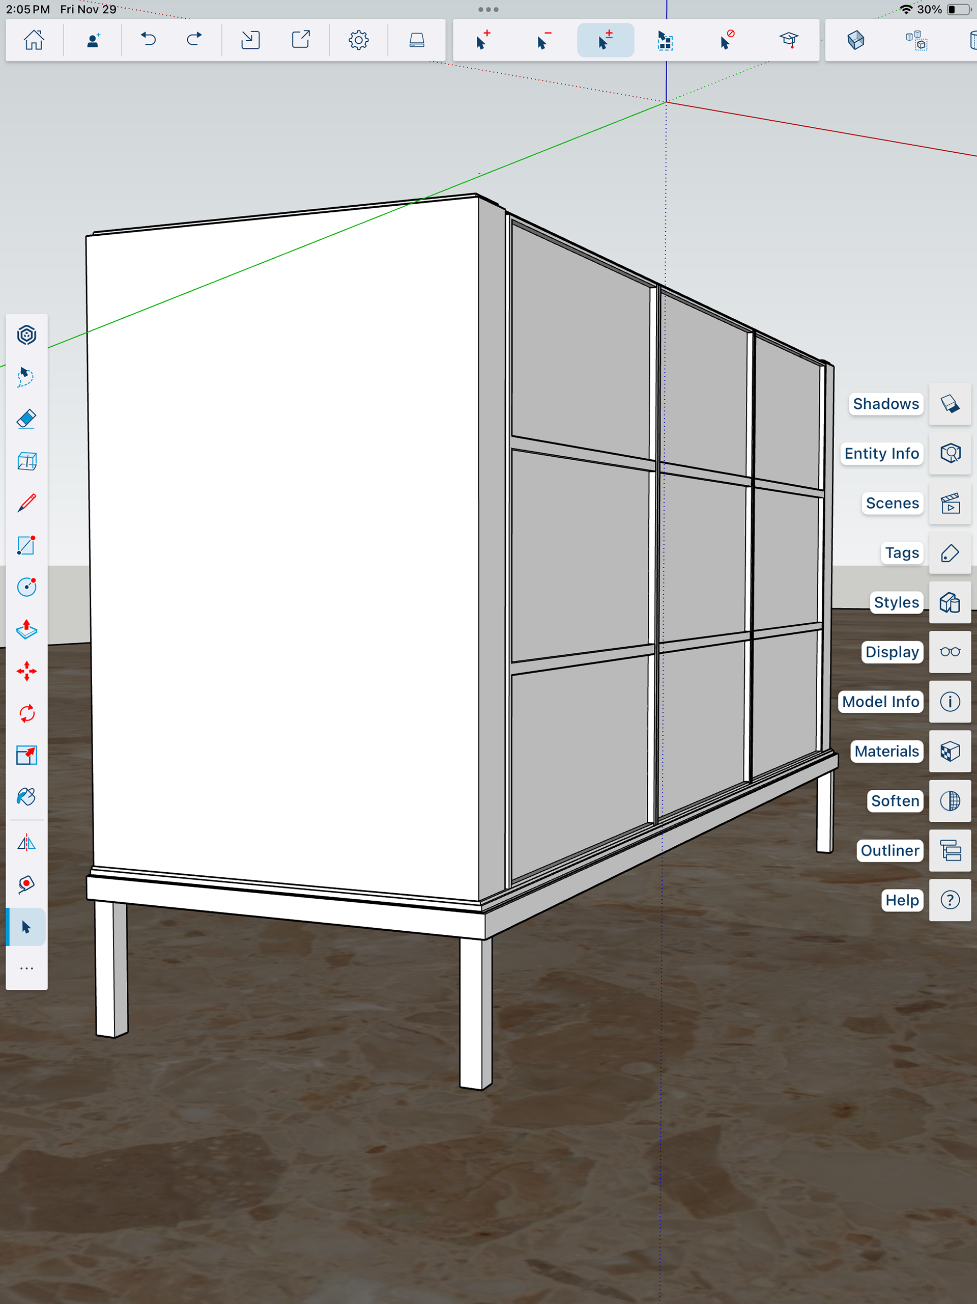Screen dimensions: 977x1304
Task: Expand more tools via ellipsis
Action: [x=26, y=968]
